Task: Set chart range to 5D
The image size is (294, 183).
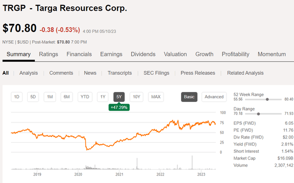Action: [33, 97]
